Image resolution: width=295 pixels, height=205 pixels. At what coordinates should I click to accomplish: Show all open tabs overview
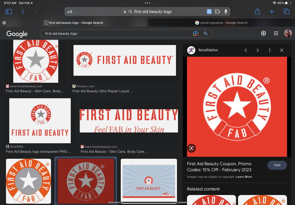click(286, 12)
